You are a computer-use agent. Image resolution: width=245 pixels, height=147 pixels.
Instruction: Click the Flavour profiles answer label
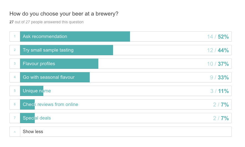coord(39,64)
